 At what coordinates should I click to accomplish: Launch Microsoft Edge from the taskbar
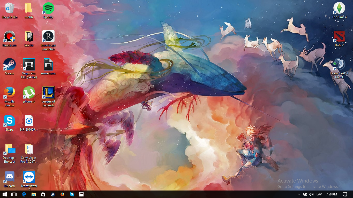24,194
